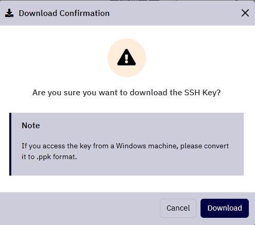
Task: Click the Download Confirmation title text
Action: point(64,13)
